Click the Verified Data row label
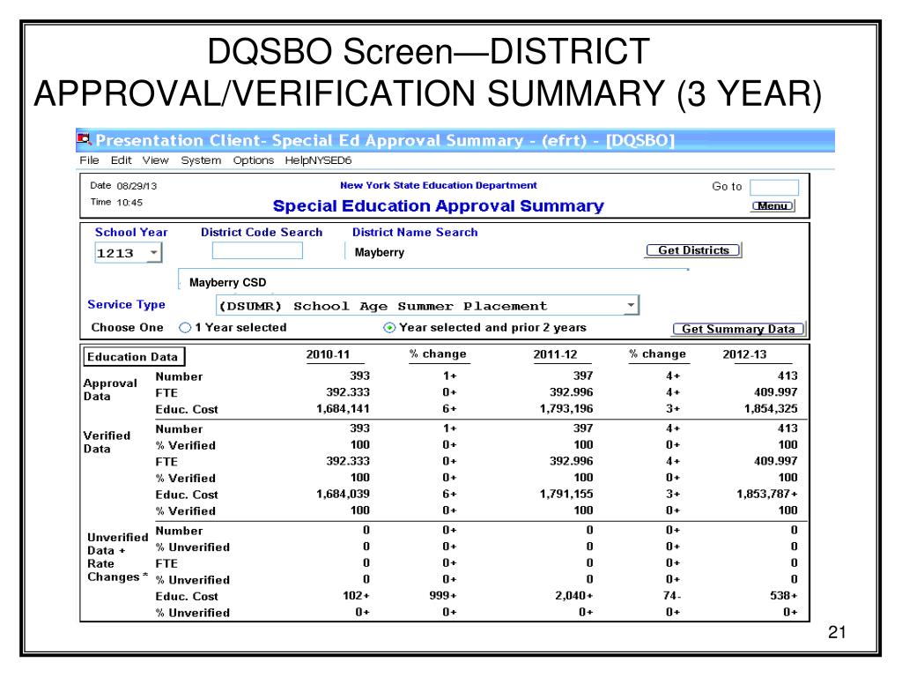The height and width of the screenshot is (677, 902). (x=107, y=443)
